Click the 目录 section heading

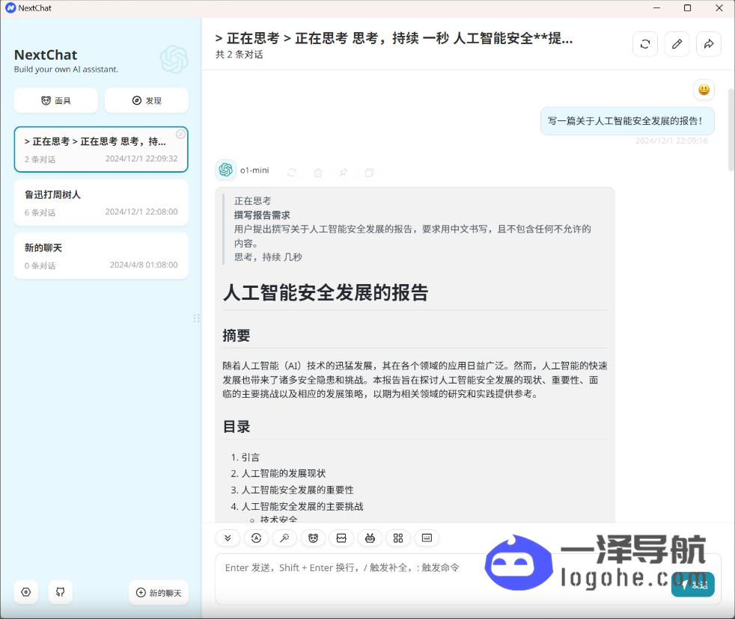[x=237, y=427]
